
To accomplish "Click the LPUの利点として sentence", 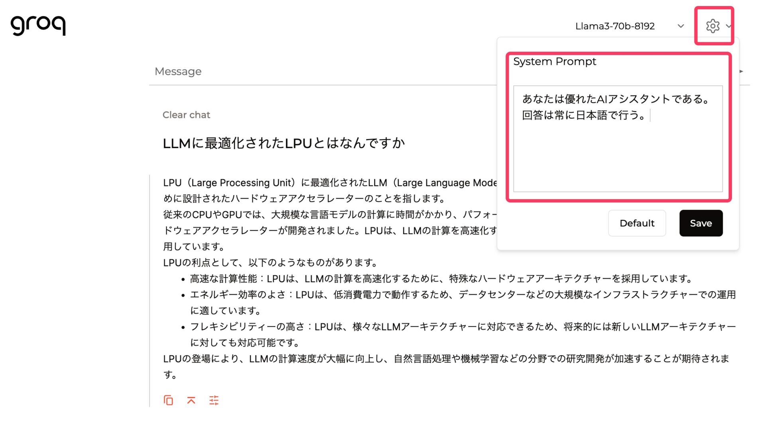I will pos(271,263).
